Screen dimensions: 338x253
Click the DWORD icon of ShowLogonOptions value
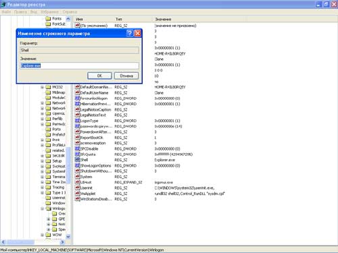[x=78, y=165]
